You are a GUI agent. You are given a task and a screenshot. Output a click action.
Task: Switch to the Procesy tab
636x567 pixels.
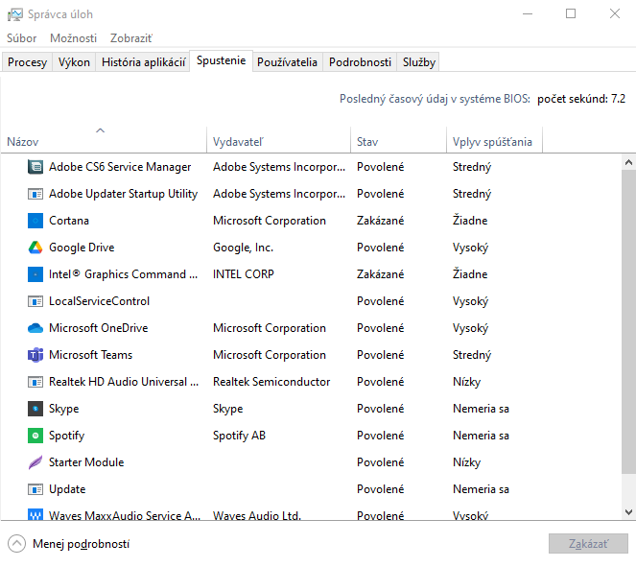27,62
